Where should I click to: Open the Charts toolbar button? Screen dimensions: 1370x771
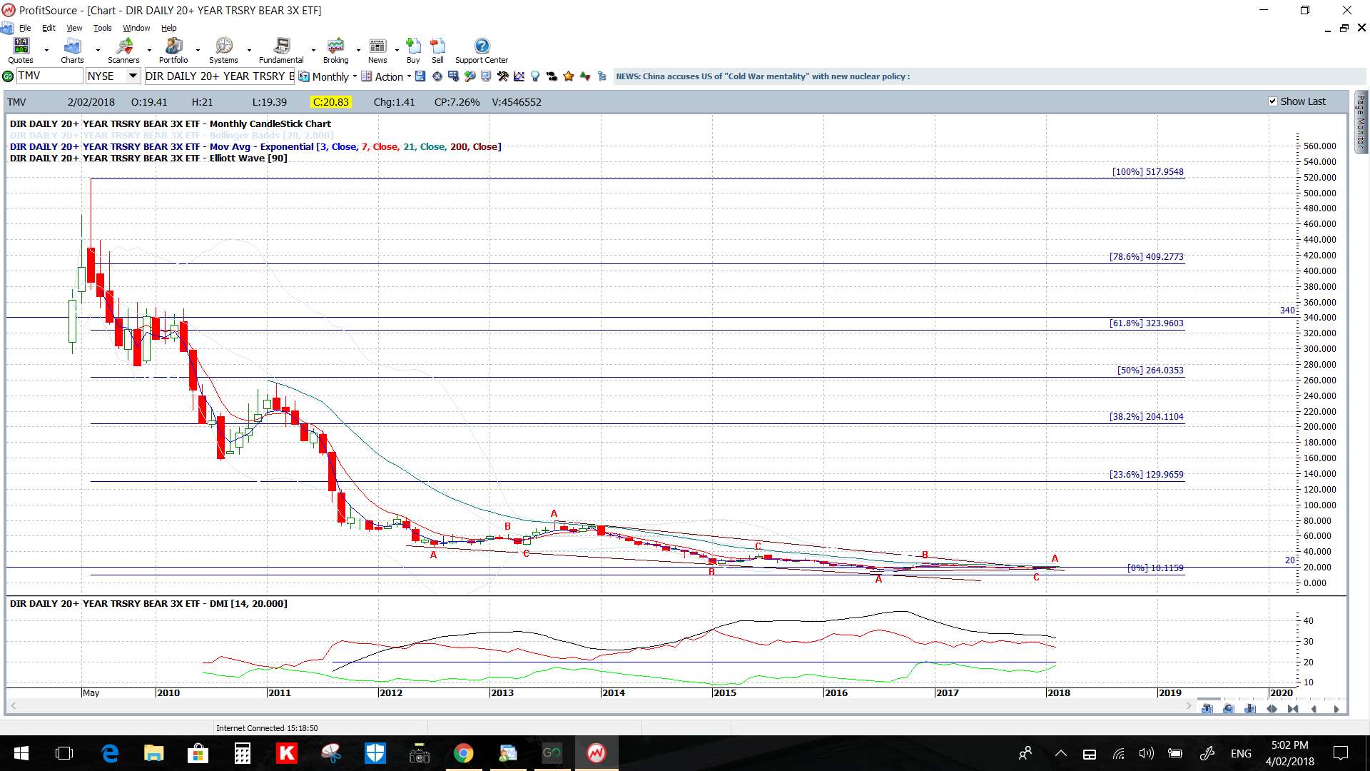coord(72,51)
